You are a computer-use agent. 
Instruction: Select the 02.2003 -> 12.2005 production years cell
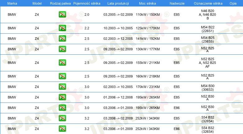tap(118, 39)
